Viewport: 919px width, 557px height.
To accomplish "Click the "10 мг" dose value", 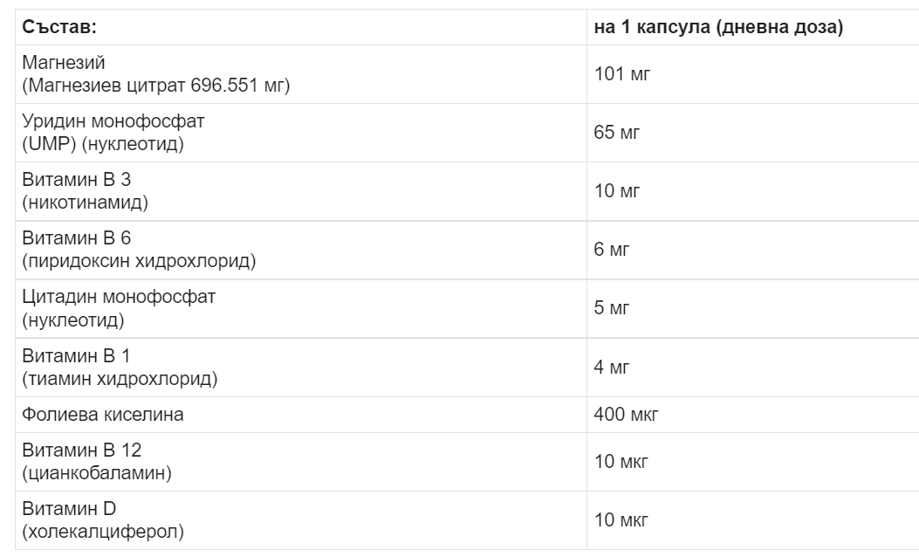I will pos(617,191).
